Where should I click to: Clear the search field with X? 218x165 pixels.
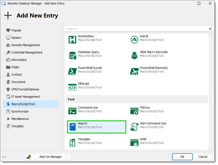(210, 29)
